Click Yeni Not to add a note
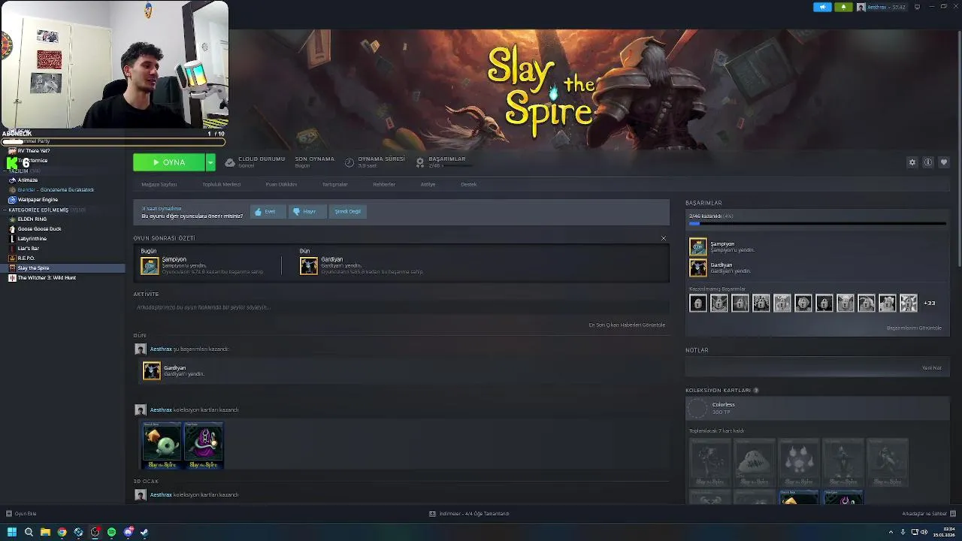The height and width of the screenshot is (541, 962). [x=932, y=367]
